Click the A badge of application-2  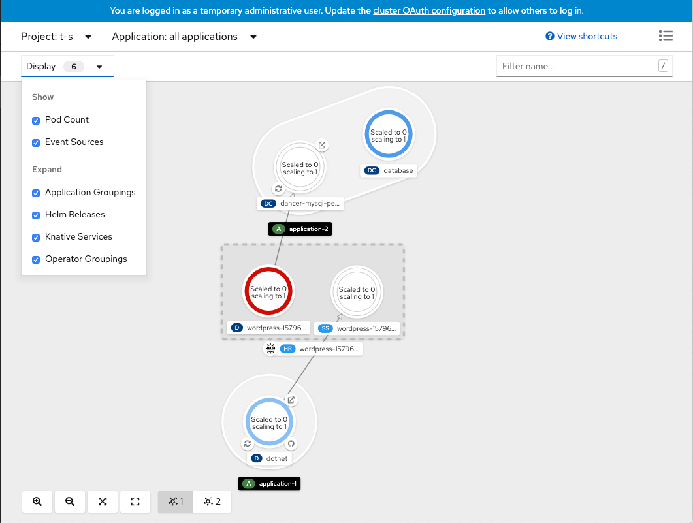[278, 229]
